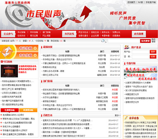Image resolution: width=158 pixels, height=139 pixels.
Task: Click the pencil icon next to 公示公告
Action: [126, 118]
